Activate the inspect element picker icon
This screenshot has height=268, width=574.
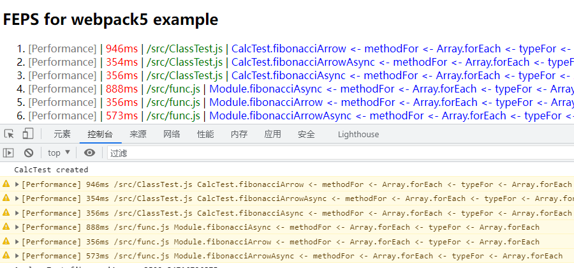pos(9,134)
